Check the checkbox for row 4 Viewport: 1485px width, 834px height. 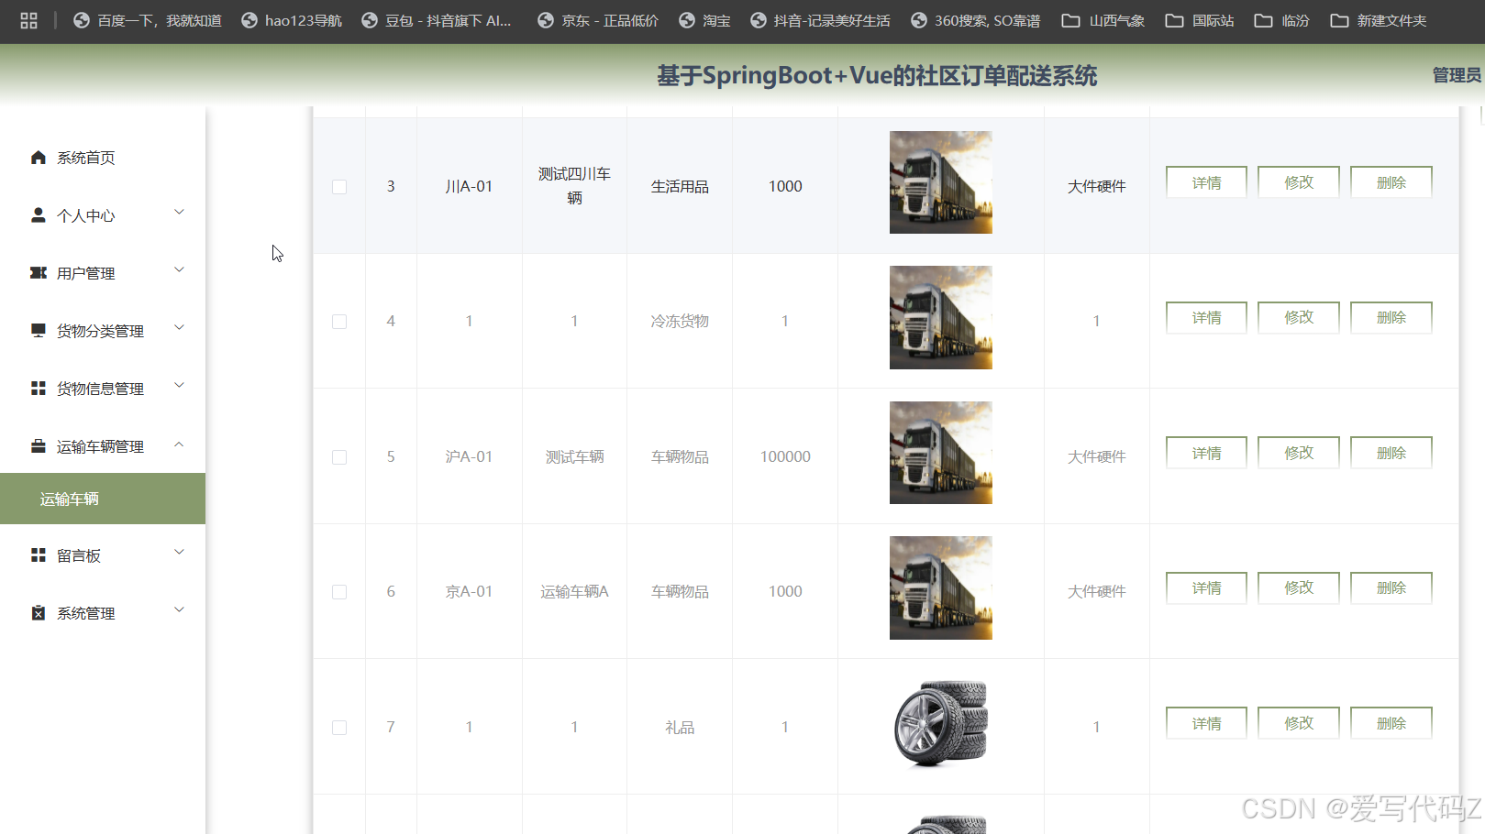[339, 322]
